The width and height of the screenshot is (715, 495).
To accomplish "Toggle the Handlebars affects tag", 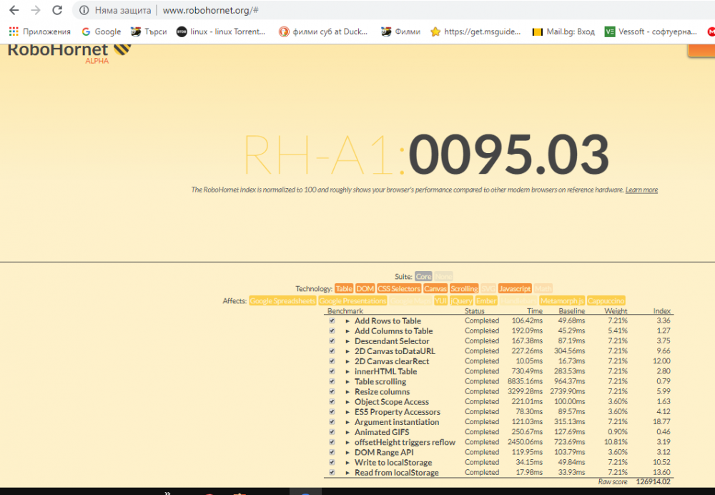I will click(518, 301).
